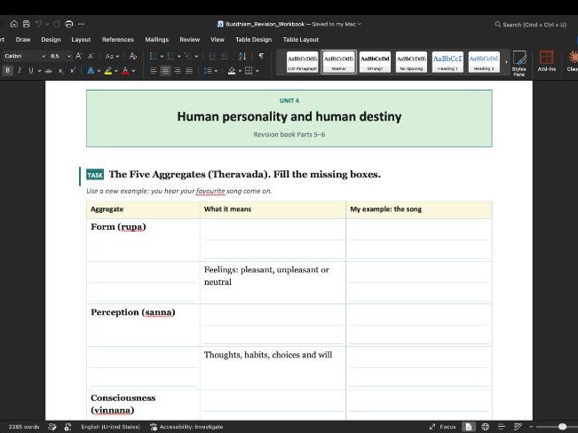Open the Mailings tab
578x433 pixels.
156,39
